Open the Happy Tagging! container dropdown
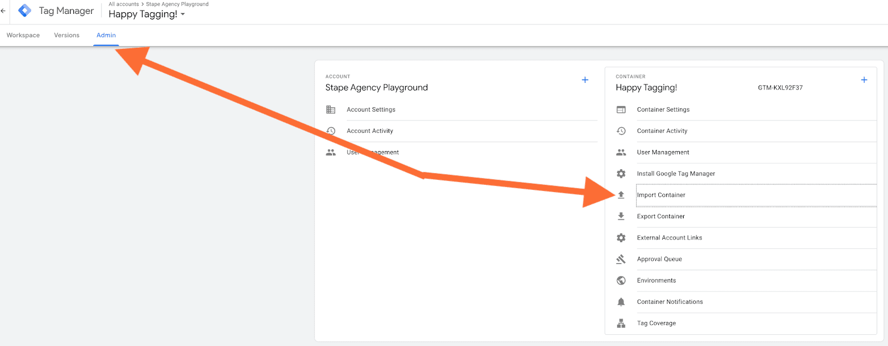The width and height of the screenshot is (888, 346). click(147, 14)
